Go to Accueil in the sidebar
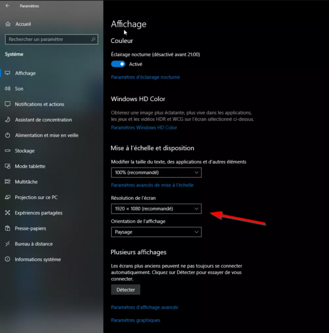This screenshot has width=329, height=333. tap(23, 24)
